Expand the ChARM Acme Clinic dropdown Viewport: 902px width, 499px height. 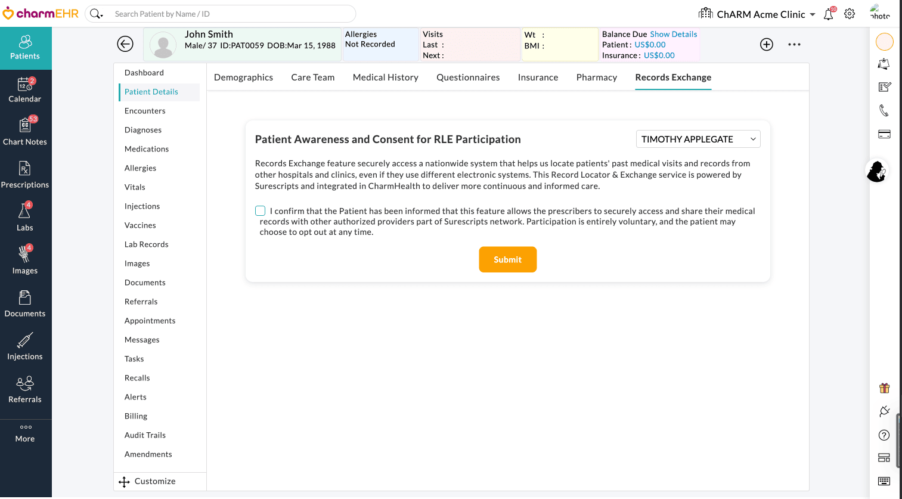coord(813,14)
